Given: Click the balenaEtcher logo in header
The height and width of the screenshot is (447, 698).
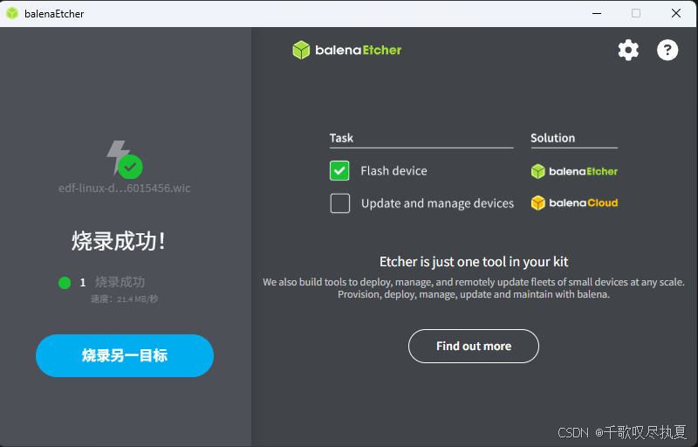Looking at the screenshot, I should click(346, 50).
